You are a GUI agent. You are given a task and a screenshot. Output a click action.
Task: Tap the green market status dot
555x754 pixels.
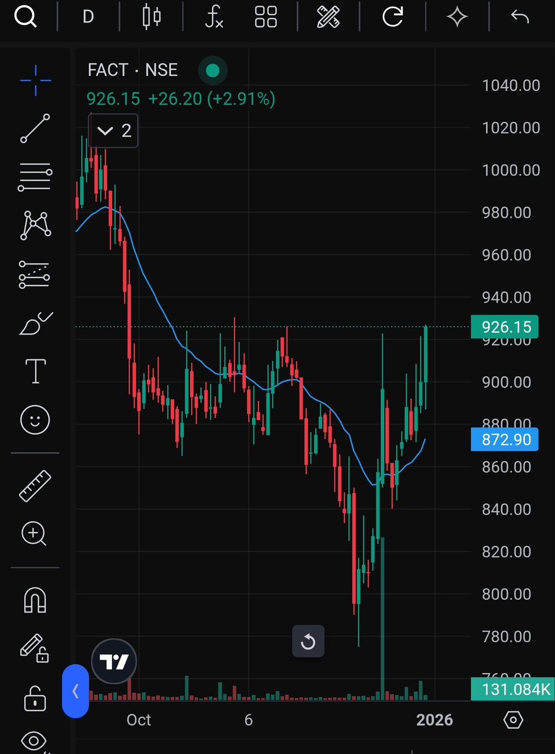pyautogui.click(x=212, y=70)
